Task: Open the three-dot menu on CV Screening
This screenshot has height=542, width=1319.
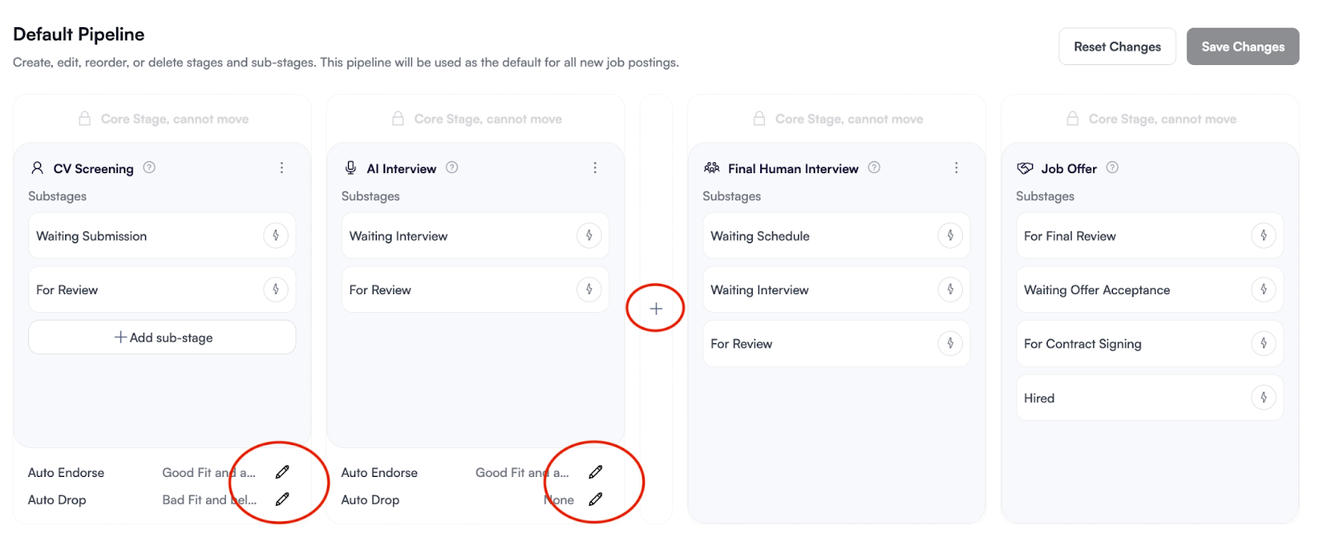Action: pos(281,167)
